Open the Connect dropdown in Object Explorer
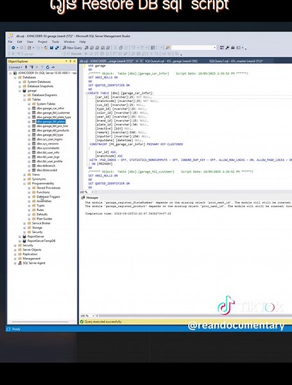Screen dimensions: 292x385 [x=15, y=67]
